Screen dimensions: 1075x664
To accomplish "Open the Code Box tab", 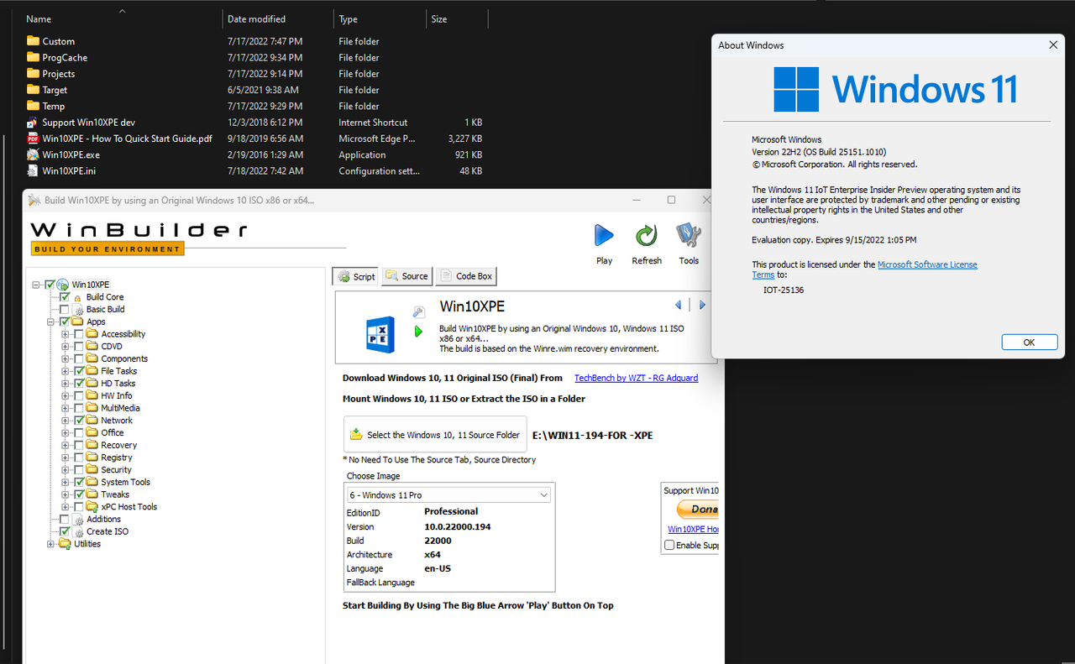I will click(x=466, y=276).
